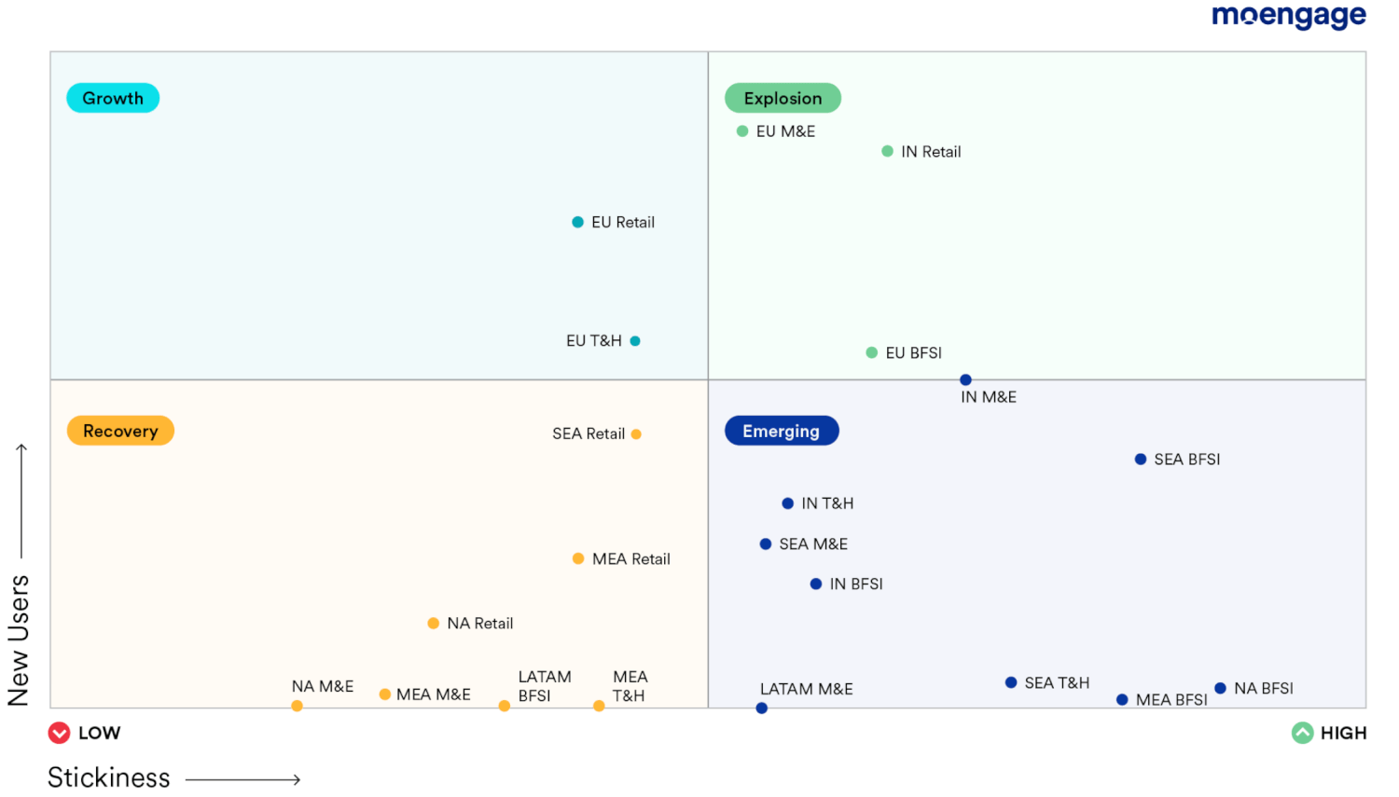
Task: Select the IN M&E data point
Action: tap(965, 379)
